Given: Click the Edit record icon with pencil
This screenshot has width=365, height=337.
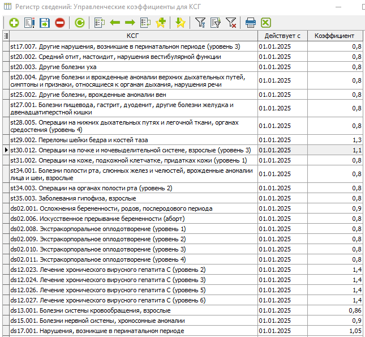Looking at the screenshot, I should tap(29, 23).
